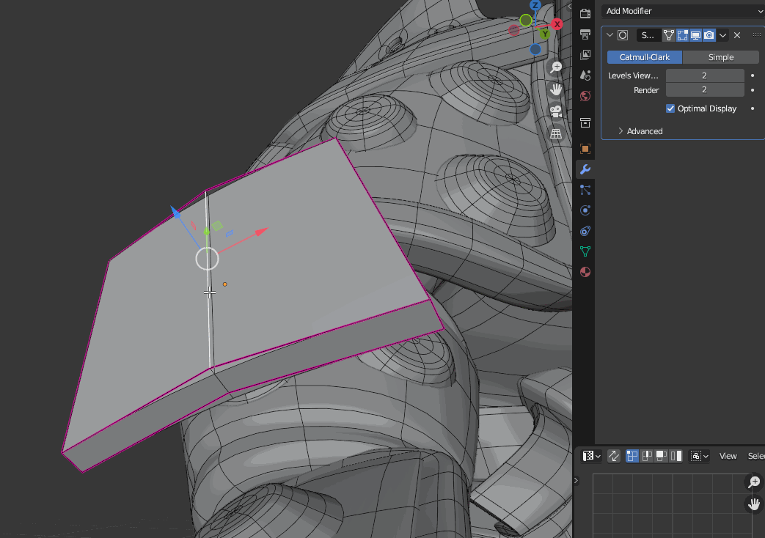Viewport: 765px width, 538px height.
Task: Open the World properties globe tab
Action: coord(585,96)
